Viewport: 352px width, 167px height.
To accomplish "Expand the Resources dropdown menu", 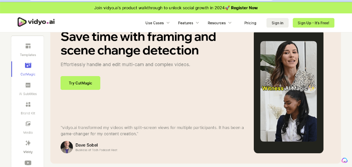I will tap(219, 23).
